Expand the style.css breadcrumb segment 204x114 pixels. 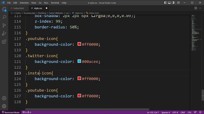pyautogui.click(x=77, y=13)
